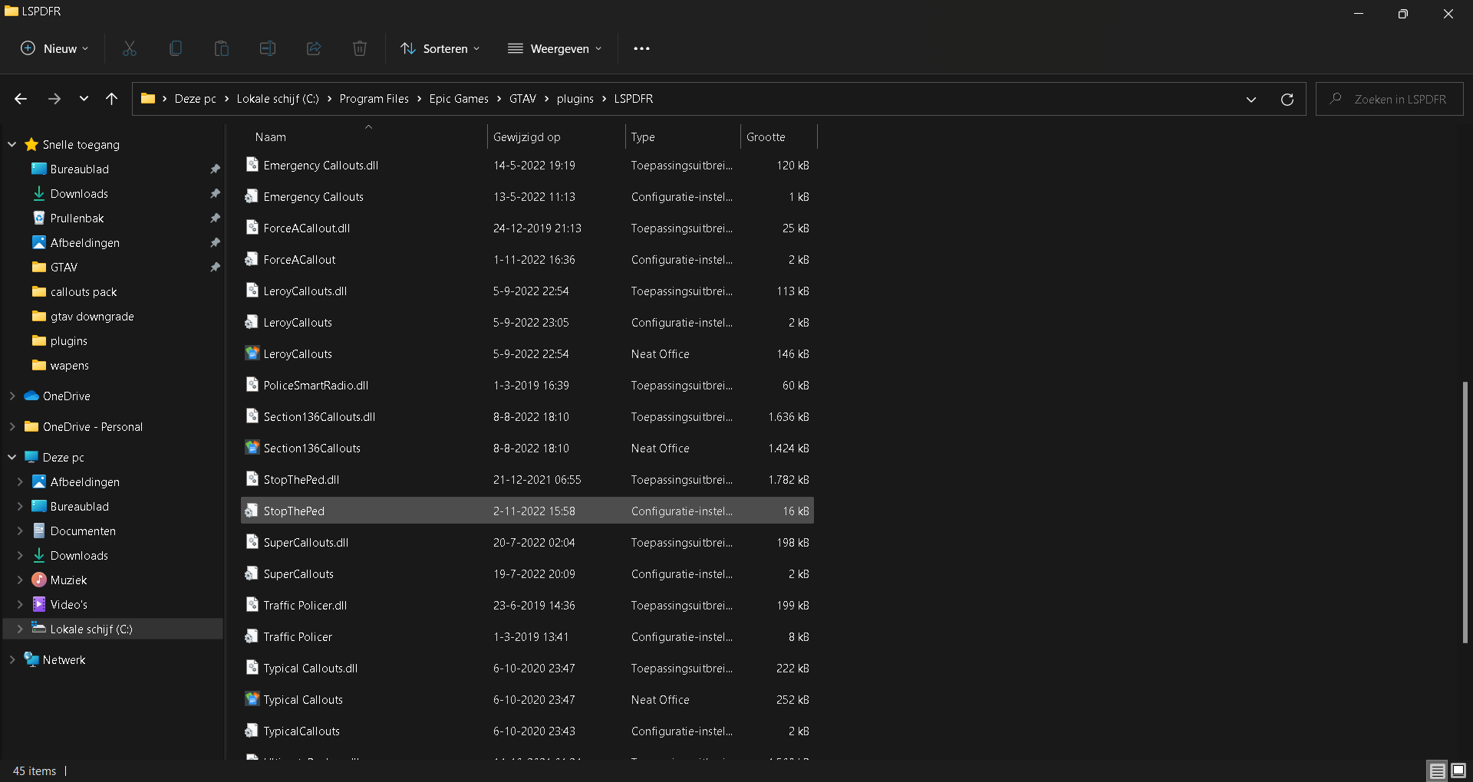This screenshot has width=1473, height=782.
Task: Click the Nieuw button
Action: pos(54,48)
